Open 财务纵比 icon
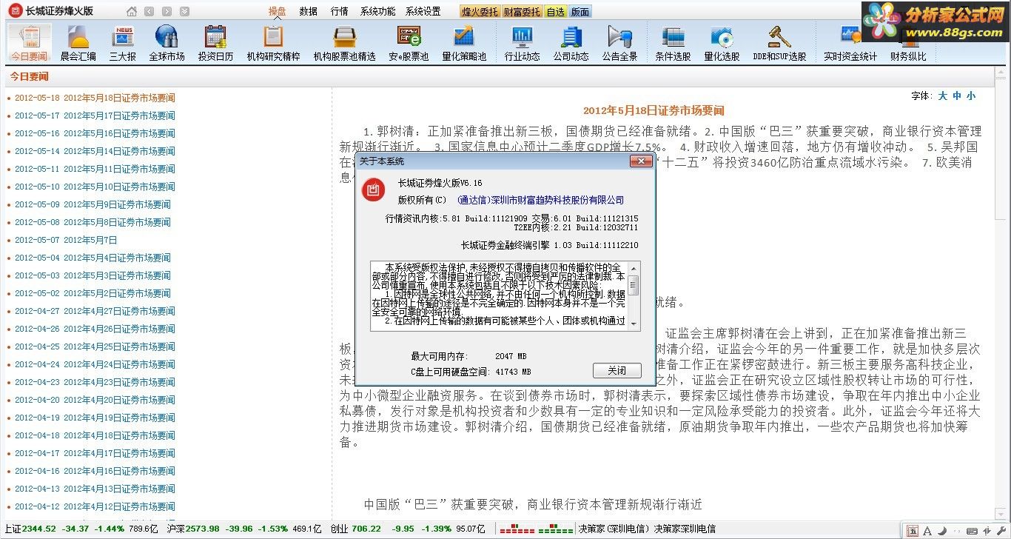This screenshot has width=1011, height=539. 908,43
